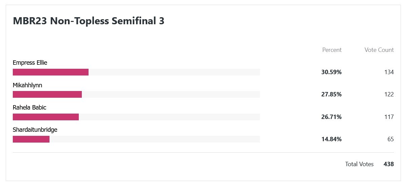Click the vote count 134
Screen dimensions: 406x182
389,72
